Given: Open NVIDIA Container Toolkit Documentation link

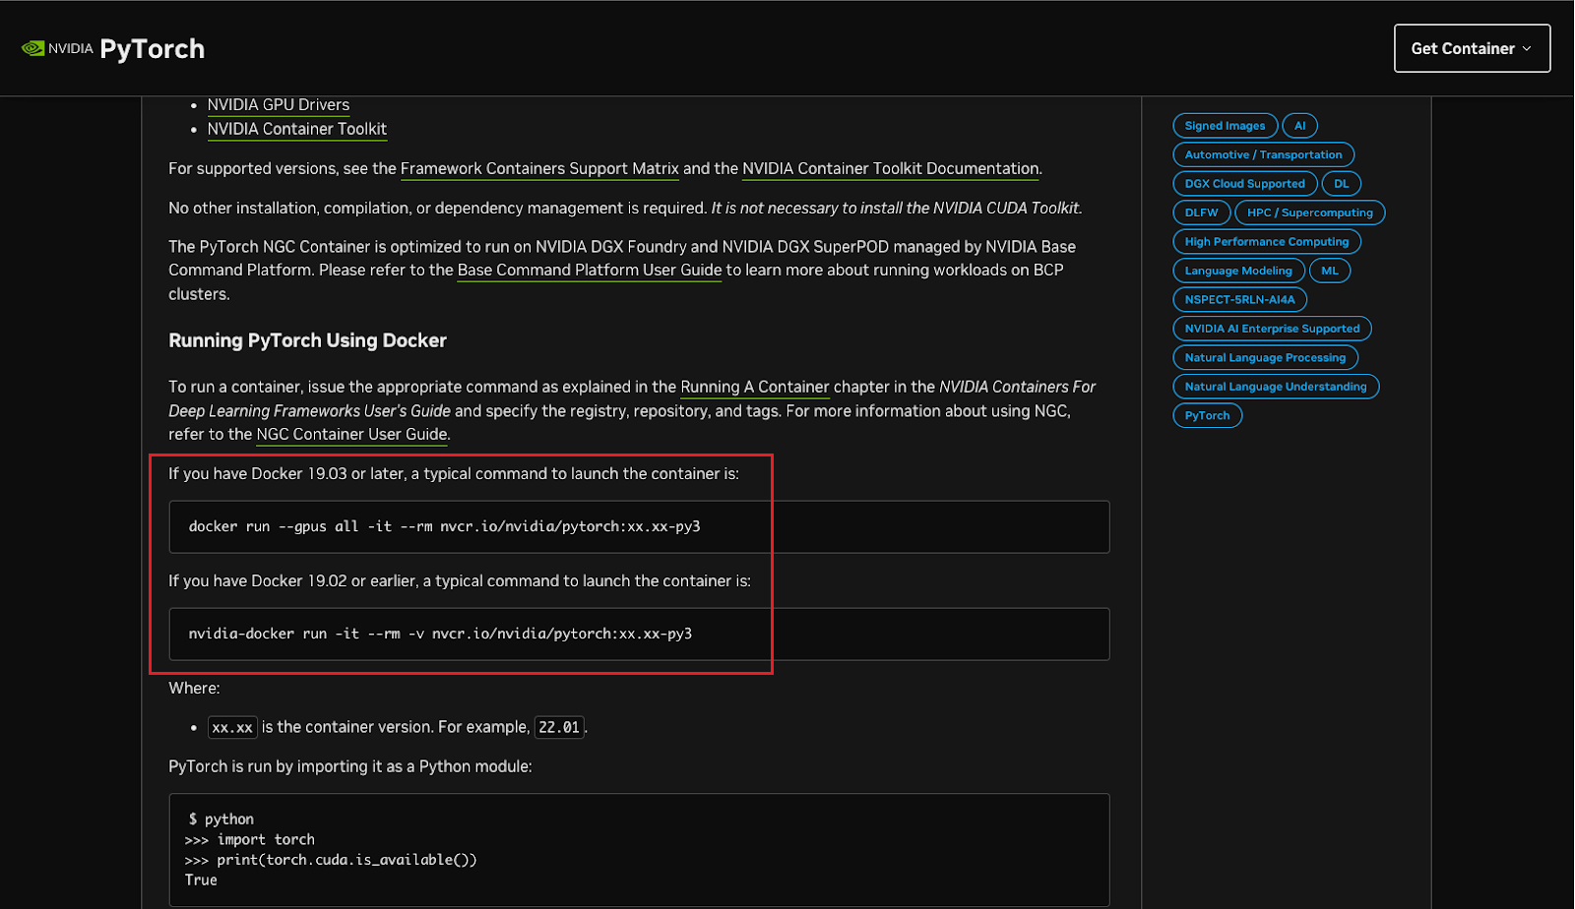Looking at the screenshot, I should (x=891, y=168).
